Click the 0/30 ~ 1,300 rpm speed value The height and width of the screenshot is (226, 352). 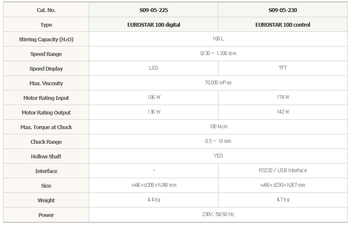[218, 53]
